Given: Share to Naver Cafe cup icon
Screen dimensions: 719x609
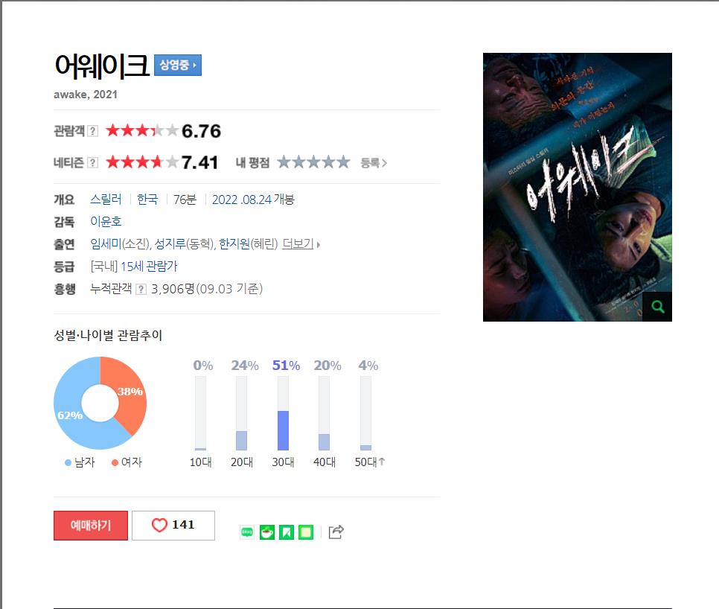Looking at the screenshot, I should click(x=267, y=532).
